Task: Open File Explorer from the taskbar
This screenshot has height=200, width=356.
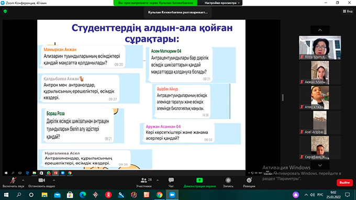Action: (x=44, y=195)
